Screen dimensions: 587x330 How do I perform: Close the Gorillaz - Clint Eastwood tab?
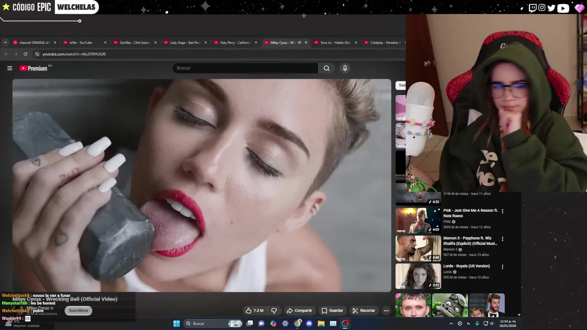click(x=155, y=43)
